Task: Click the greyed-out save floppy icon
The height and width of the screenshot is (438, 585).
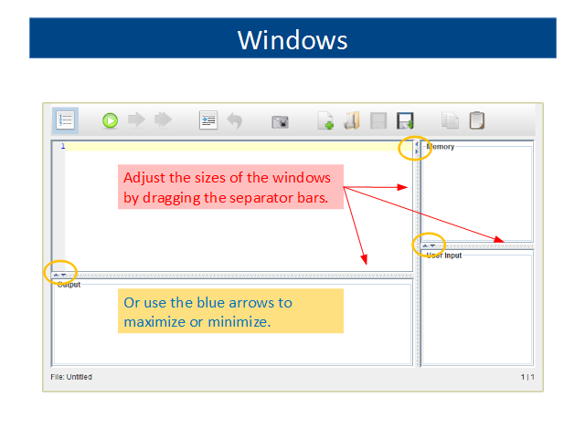Action: pos(378,120)
